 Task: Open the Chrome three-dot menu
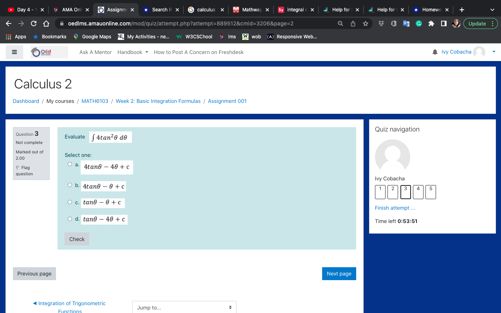[x=492, y=23]
